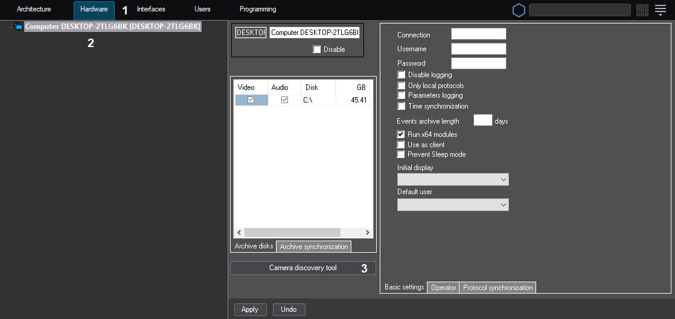
Task: Enable Time synchronization checkbox
Action: pos(401,106)
